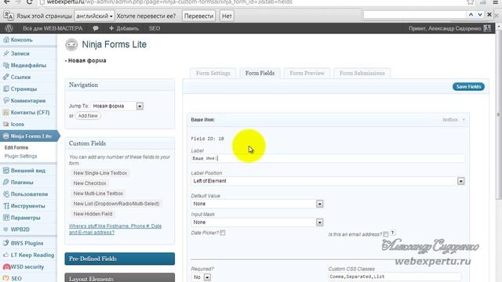Open the 'Where's stuff like Firstname' link
502x282 pixels.
[115, 230]
